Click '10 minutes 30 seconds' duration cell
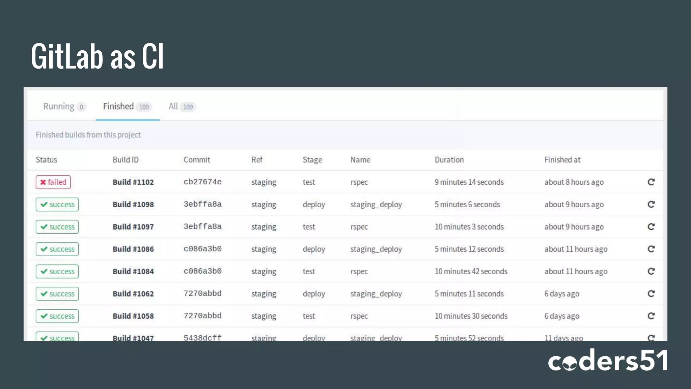 pyautogui.click(x=471, y=316)
